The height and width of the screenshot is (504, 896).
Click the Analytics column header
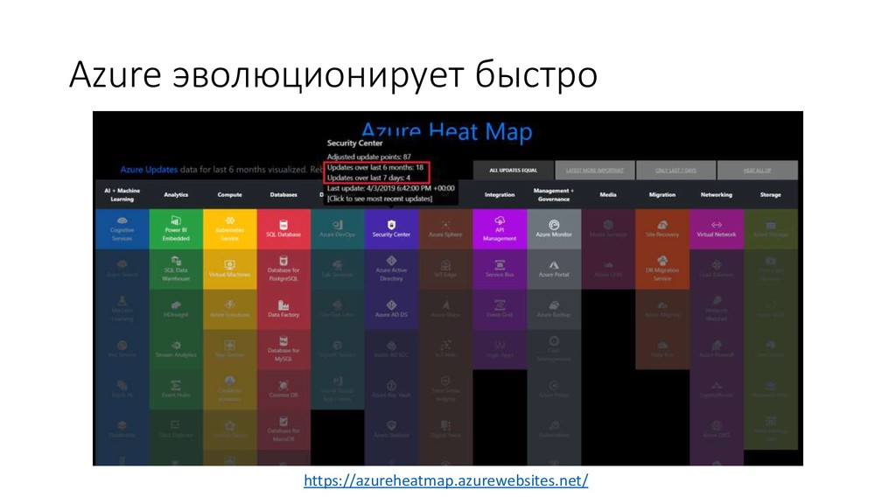(x=176, y=195)
